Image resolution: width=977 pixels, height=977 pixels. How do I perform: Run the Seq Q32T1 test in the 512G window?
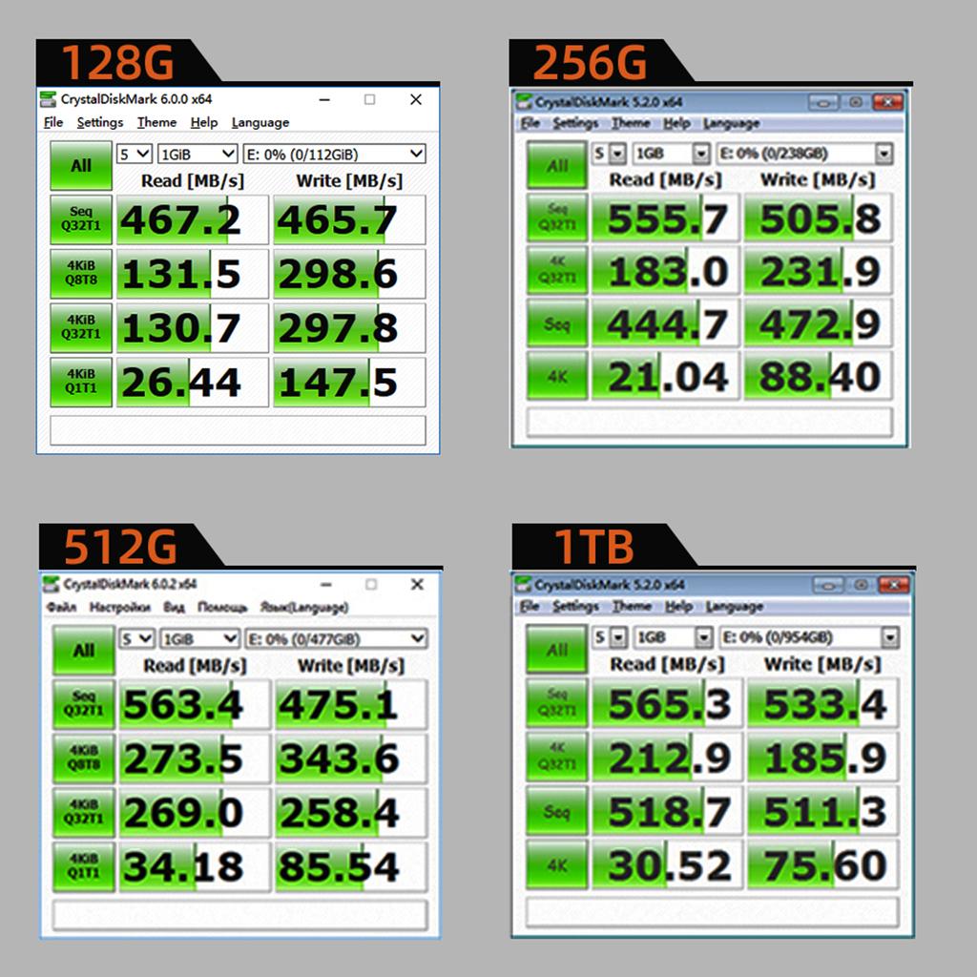[x=84, y=705]
